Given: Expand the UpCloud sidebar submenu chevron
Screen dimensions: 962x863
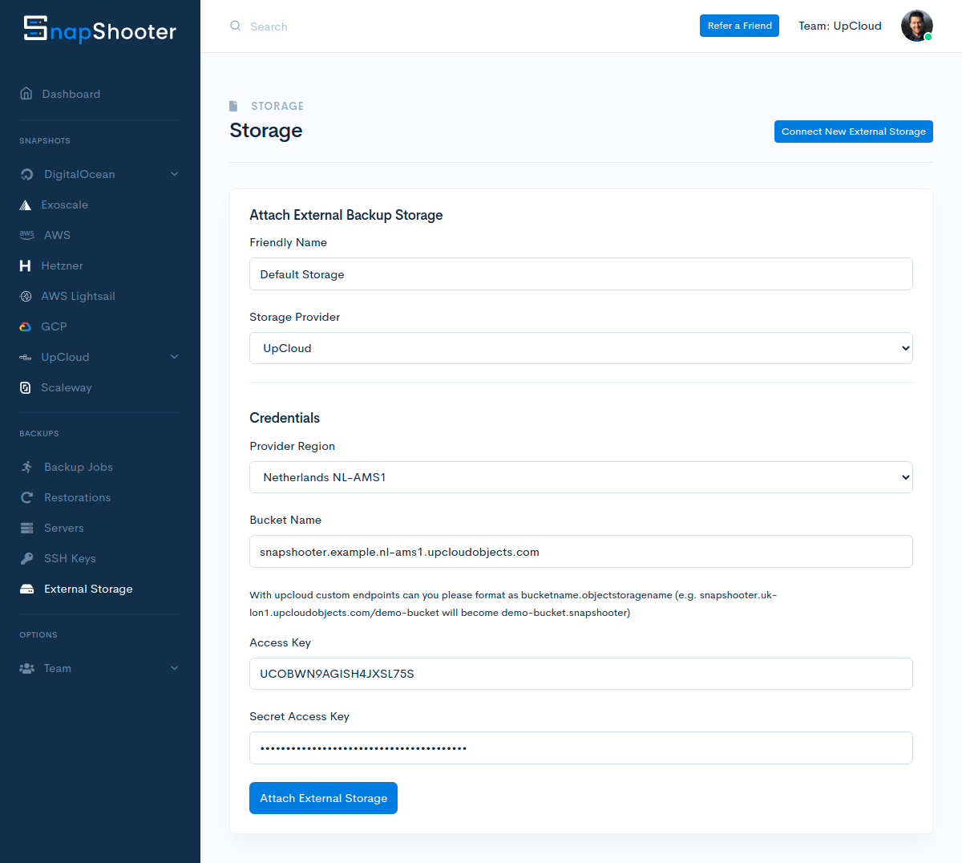Looking at the screenshot, I should pos(174,357).
